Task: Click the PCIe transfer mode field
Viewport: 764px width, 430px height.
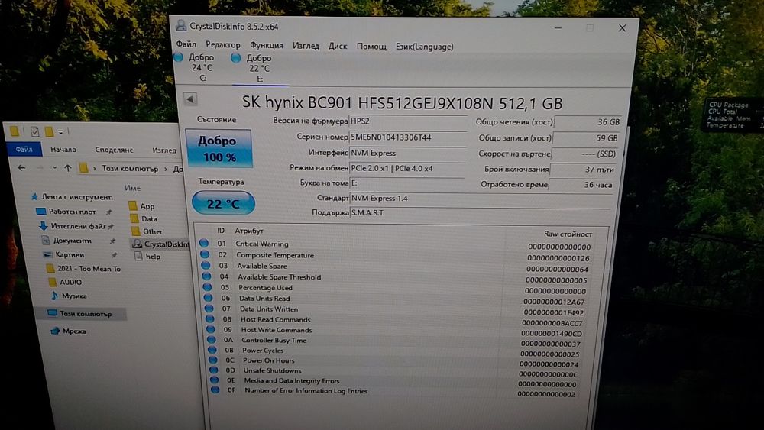Action: point(408,169)
